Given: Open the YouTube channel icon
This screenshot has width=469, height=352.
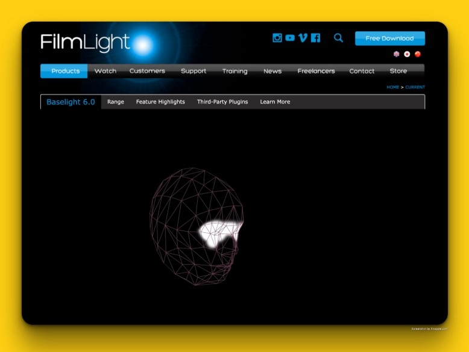Looking at the screenshot, I should tap(290, 38).
